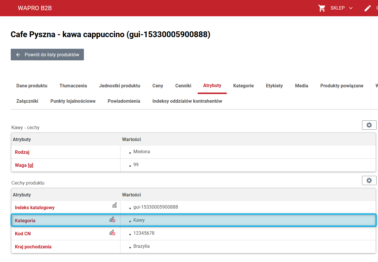Open settings gear for Cechy produktu table
The width and height of the screenshot is (378, 262).
pyautogui.click(x=369, y=180)
